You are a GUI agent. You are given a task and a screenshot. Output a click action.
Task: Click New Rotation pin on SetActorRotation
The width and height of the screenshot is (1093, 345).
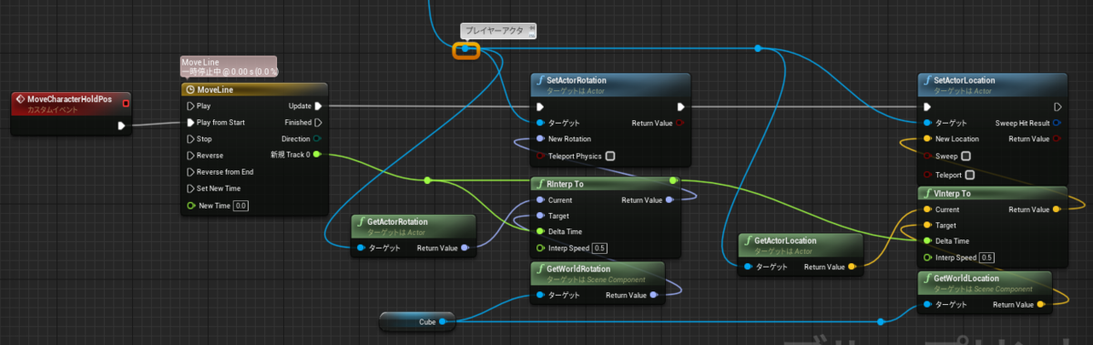click(x=540, y=139)
